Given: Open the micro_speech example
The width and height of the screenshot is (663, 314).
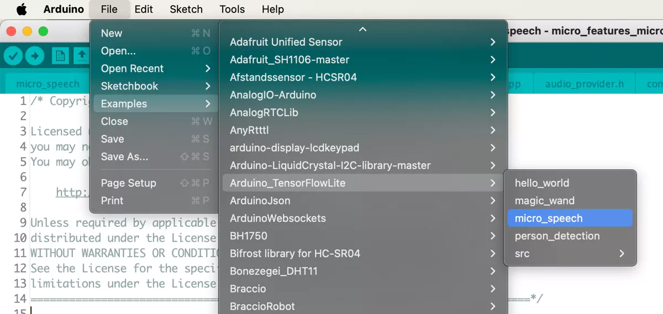Looking at the screenshot, I should coord(570,218).
